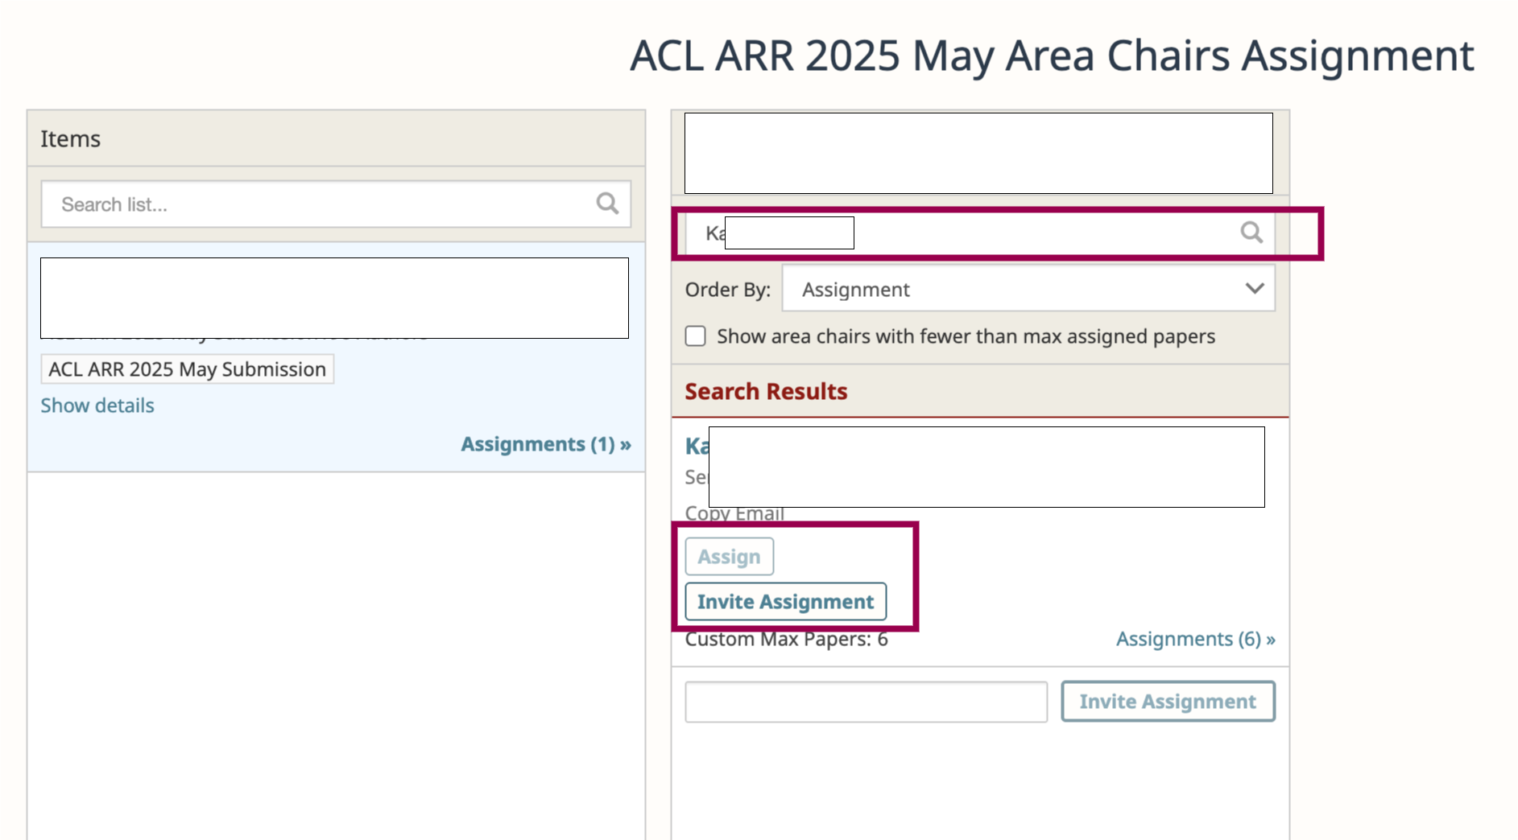The width and height of the screenshot is (1518, 840).
Task: Click 'Invite Assignment' under the search result
Action: click(x=785, y=601)
